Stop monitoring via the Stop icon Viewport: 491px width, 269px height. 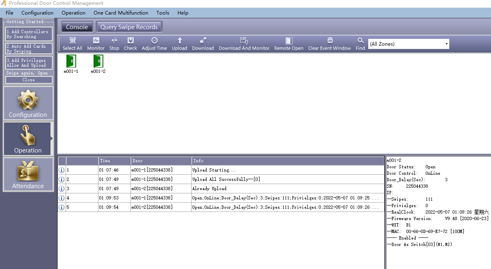114,44
